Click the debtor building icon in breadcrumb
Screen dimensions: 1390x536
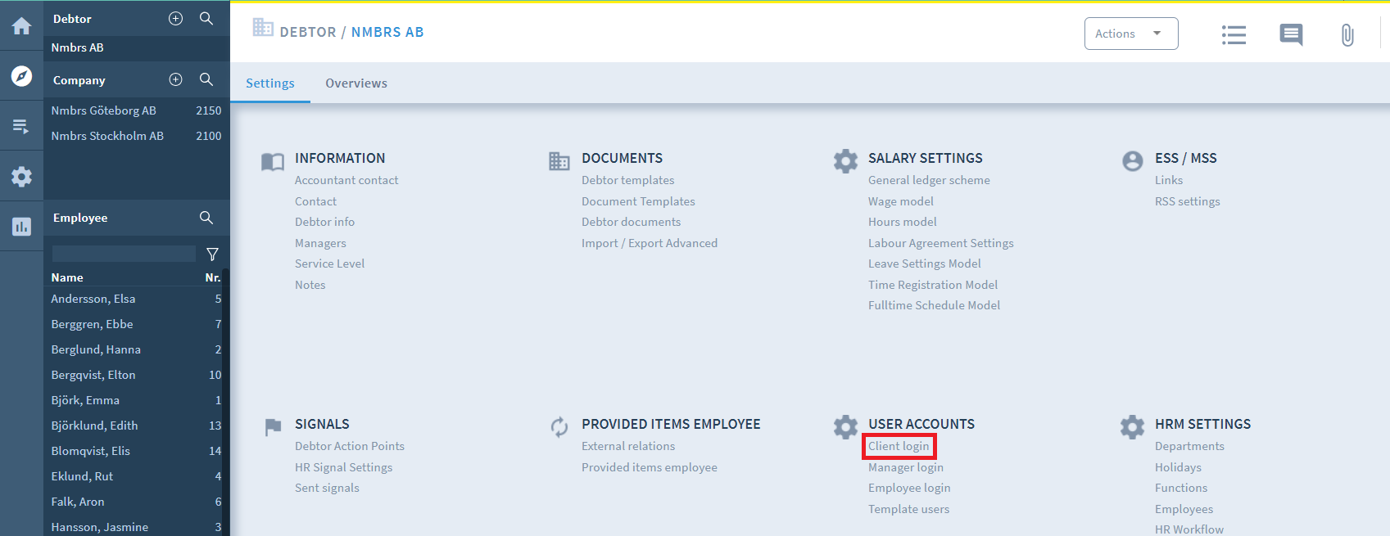(x=263, y=28)
